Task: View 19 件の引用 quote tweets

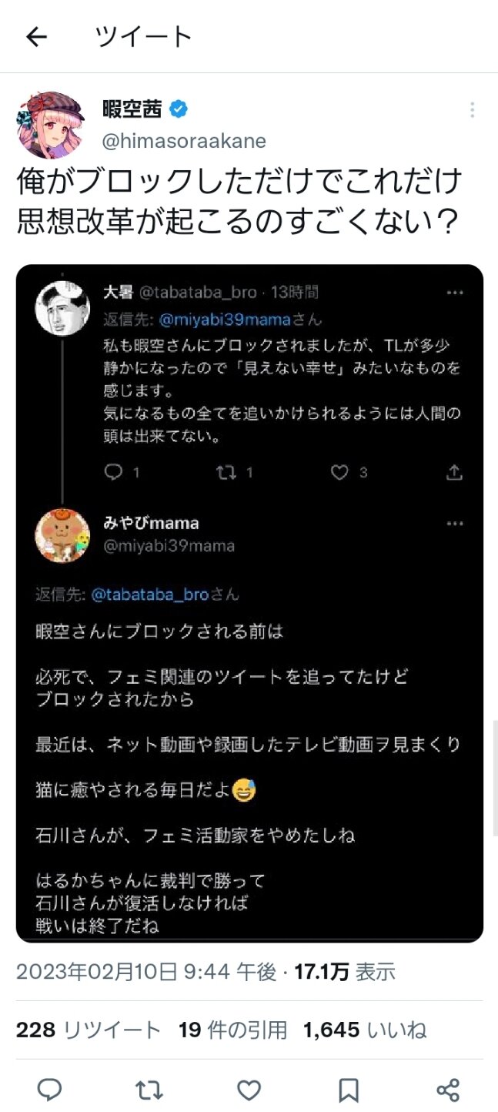Action: (232, 1030)
